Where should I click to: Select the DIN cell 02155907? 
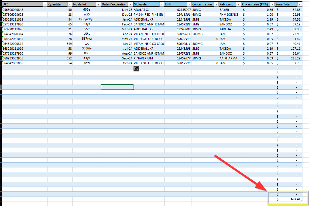(178, 10)
